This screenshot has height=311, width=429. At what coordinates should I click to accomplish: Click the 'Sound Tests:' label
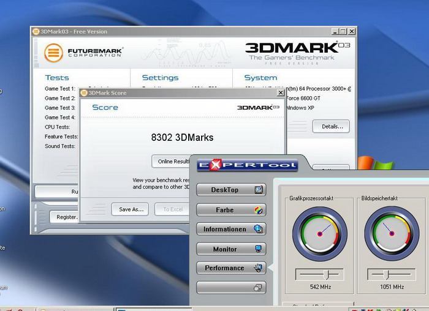[60, 146]
